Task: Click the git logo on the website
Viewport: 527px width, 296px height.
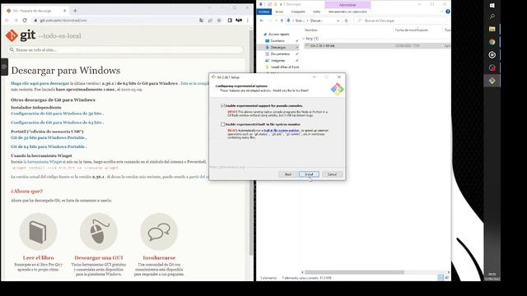Action: (x=21, y=35)
